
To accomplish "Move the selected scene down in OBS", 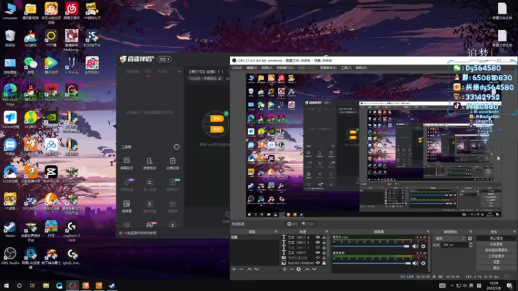I will pyautogui.click(x=256, y=269).
